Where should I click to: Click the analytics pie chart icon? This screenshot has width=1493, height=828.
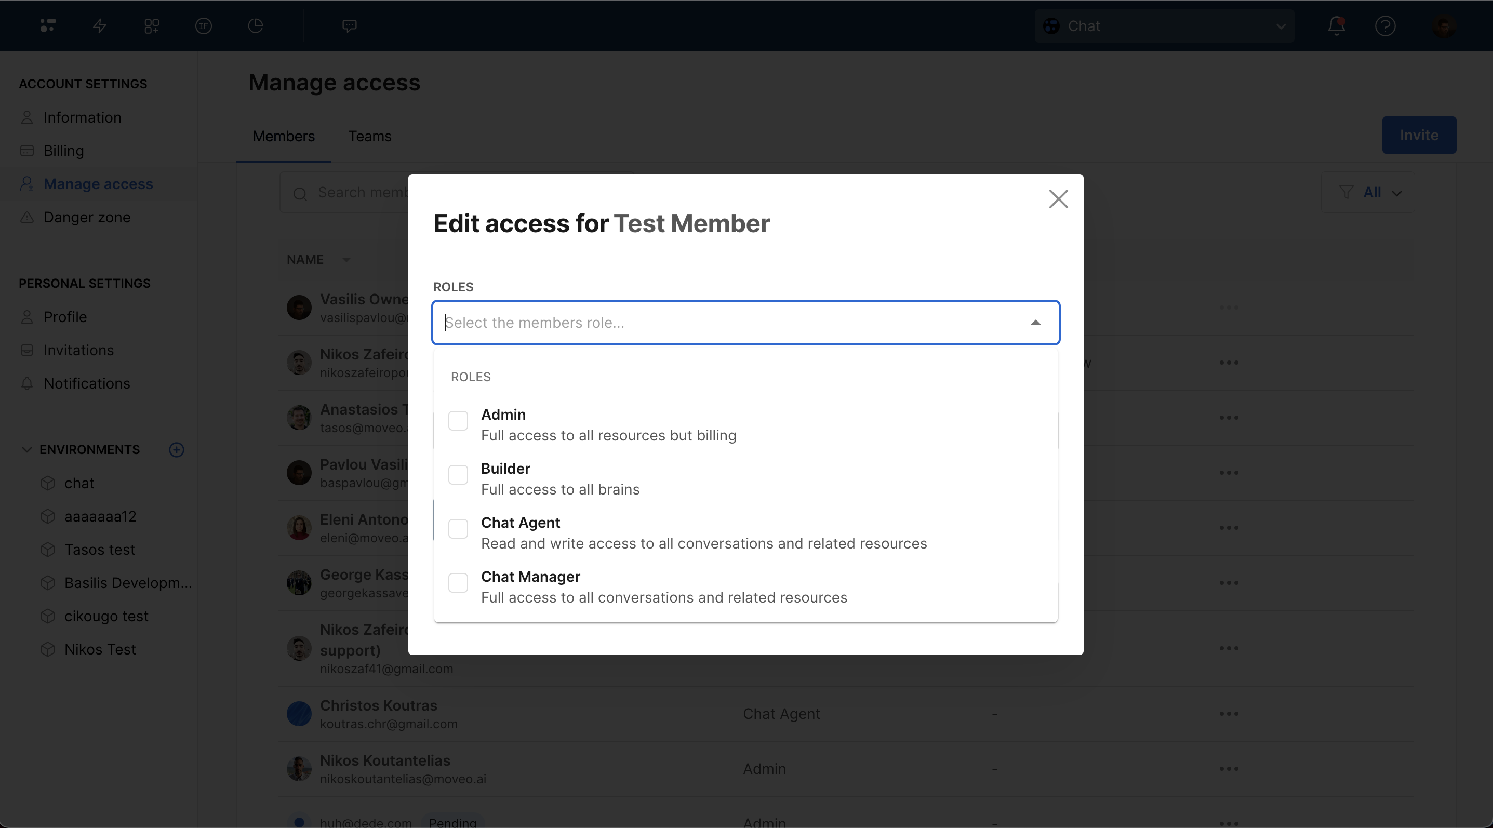256,26
